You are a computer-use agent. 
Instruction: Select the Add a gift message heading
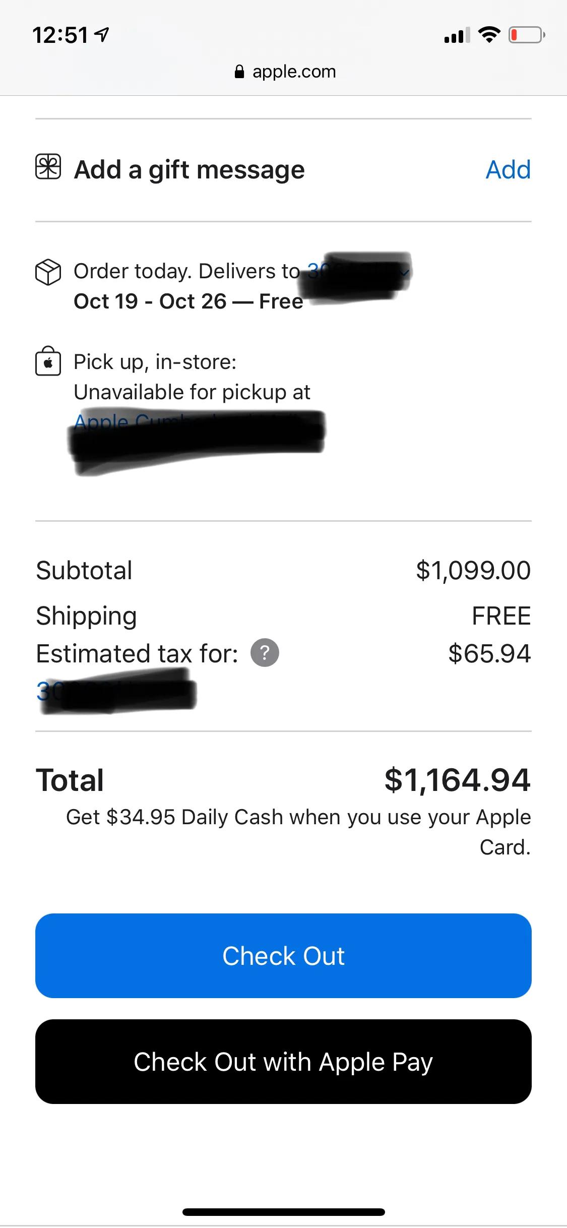point(189,169)
